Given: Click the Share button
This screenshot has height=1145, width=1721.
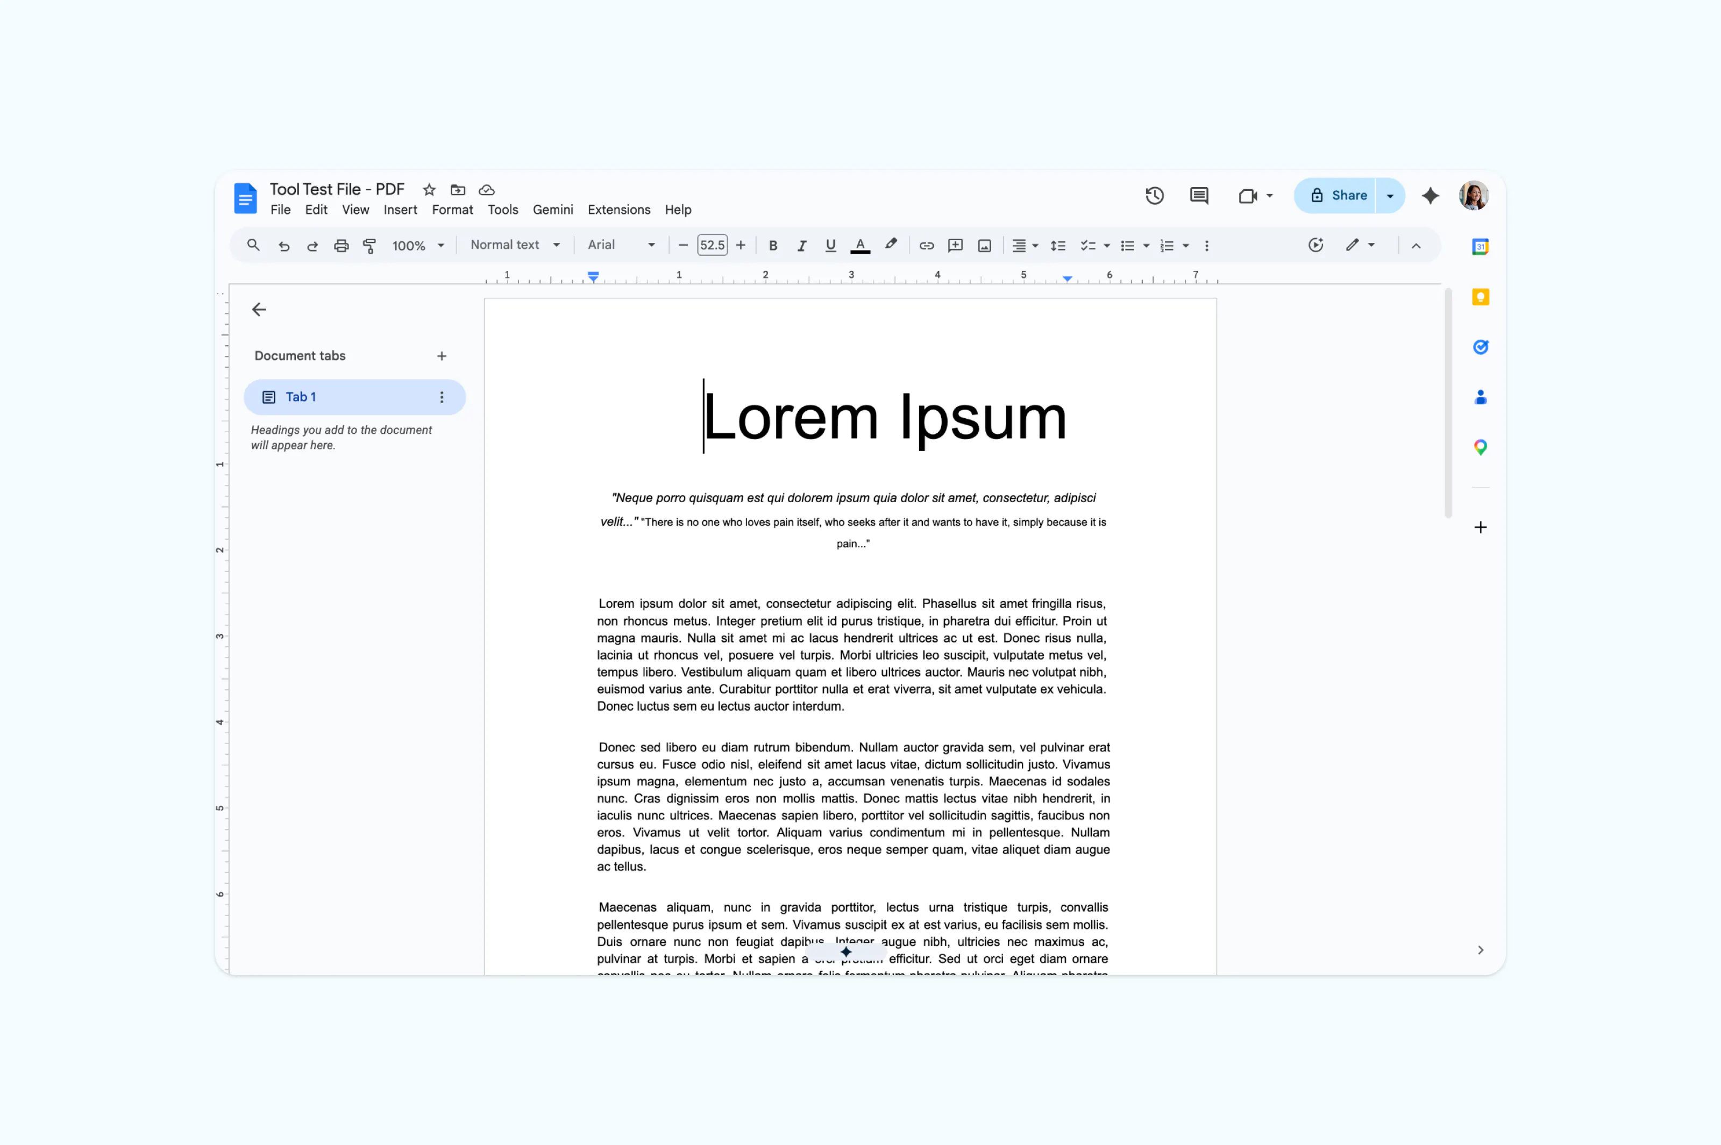Looking at the screenshot, I should click(x=1335, y=196).
